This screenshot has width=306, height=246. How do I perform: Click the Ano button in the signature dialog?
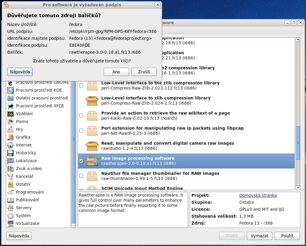point(116,72)
